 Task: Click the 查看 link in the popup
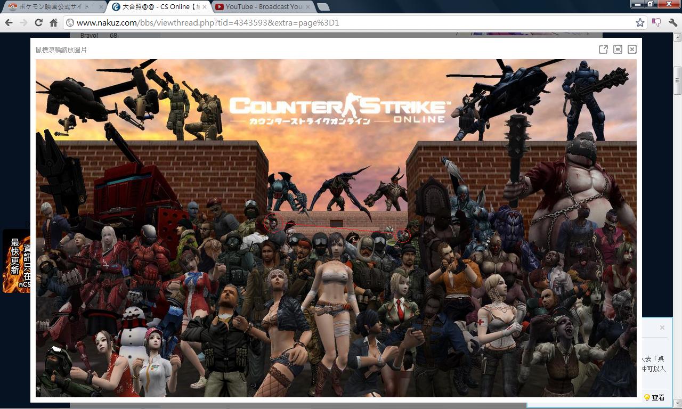[658, 397]
